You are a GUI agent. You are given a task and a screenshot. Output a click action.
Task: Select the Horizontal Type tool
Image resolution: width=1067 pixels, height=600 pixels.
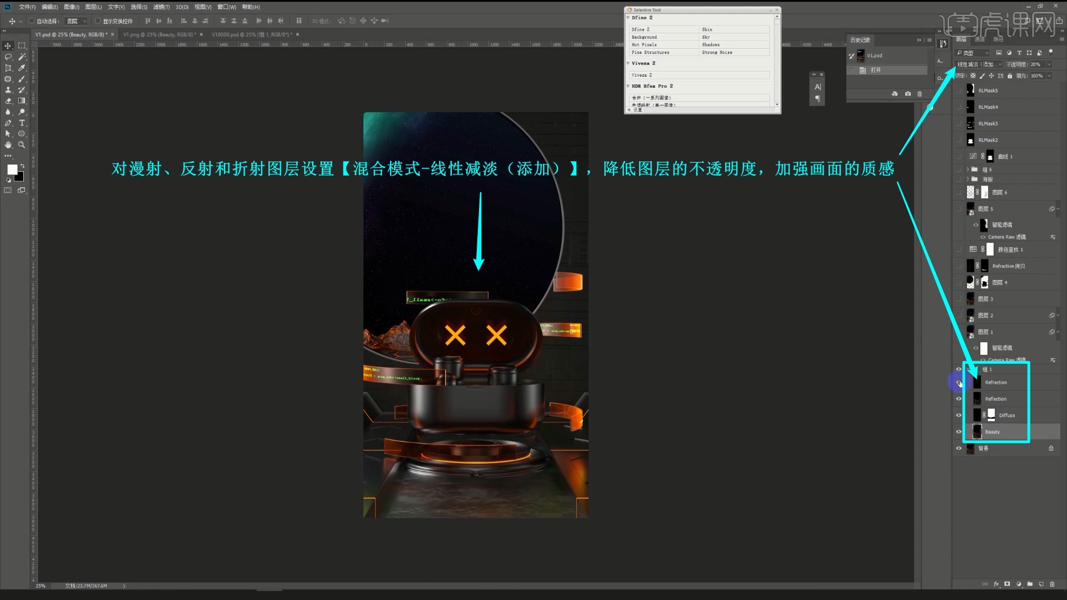point(22,123)
